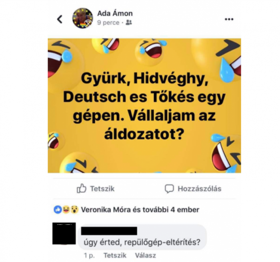This screenshot has width=280, height=262.
Task: Open the 9 perce timestamp
Action: point(108,23)
